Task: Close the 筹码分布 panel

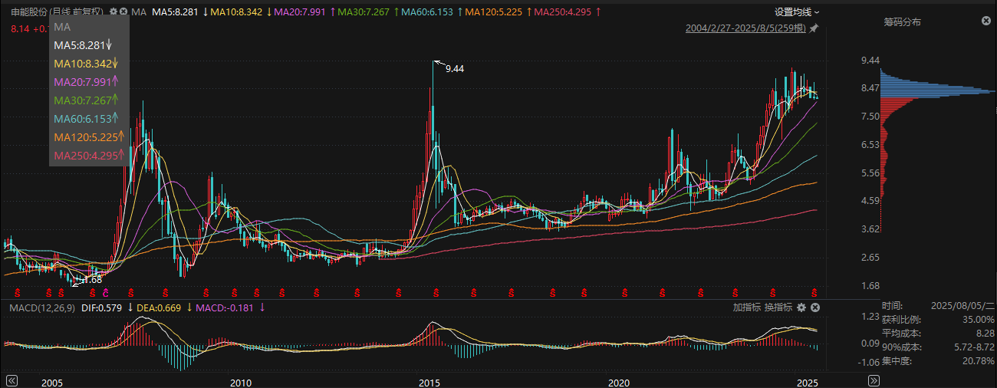Action: (985, 21)
